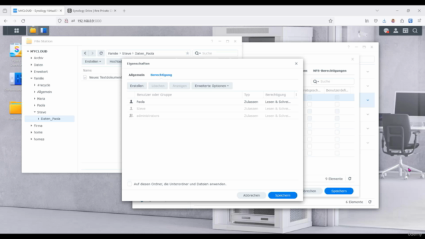Click Abbrechen in Eigenschaften dialog

pos(251,195)
